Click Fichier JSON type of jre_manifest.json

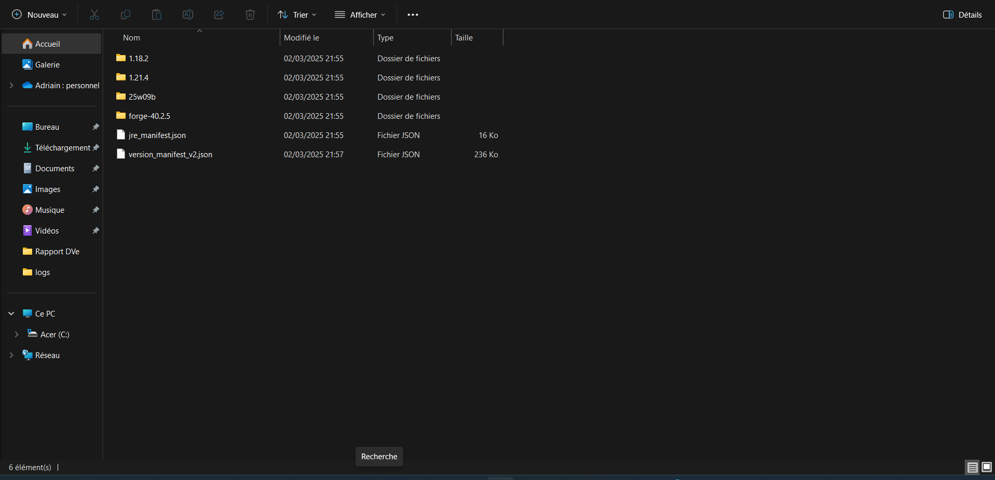coord(398,135)
